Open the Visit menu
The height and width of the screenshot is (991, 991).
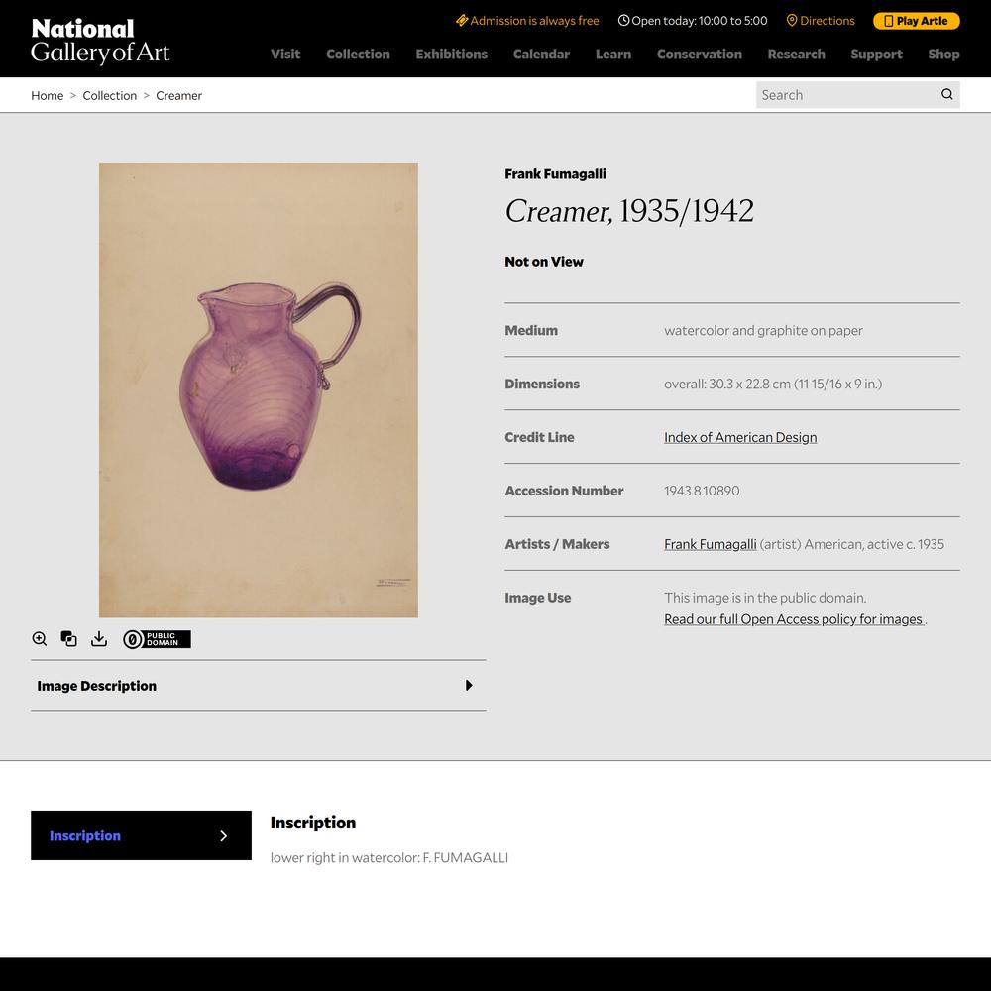[x=285, y=55]
